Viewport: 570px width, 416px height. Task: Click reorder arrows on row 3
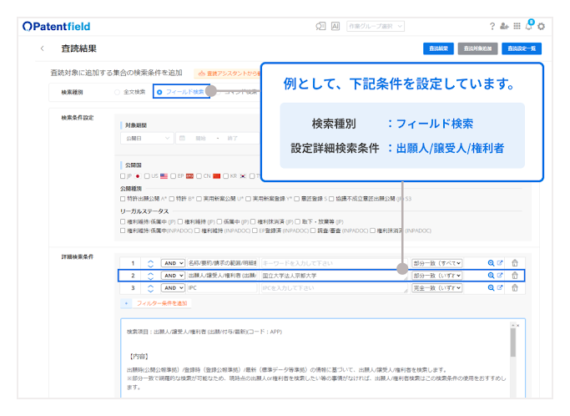pos(150,287)
